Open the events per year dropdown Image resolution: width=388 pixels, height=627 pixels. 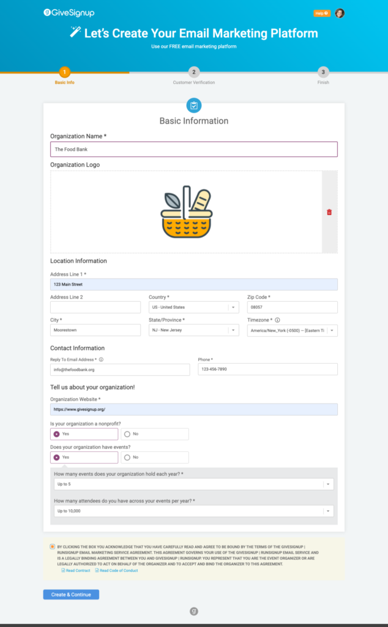[194, 484]
